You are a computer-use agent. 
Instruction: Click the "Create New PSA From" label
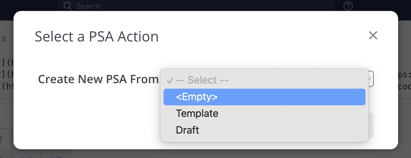point(98,79)
